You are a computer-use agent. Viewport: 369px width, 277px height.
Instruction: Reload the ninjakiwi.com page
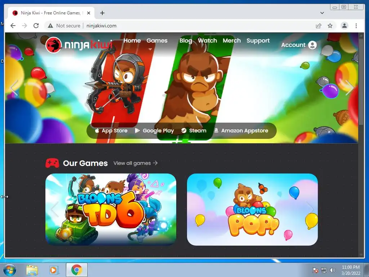coord(36,26)
